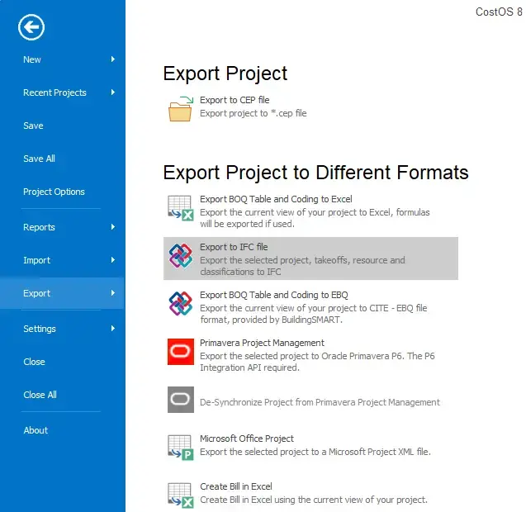Click the Microsoft Project grid icon
This screenshot has height=512, width=526.
click(181, 448)
